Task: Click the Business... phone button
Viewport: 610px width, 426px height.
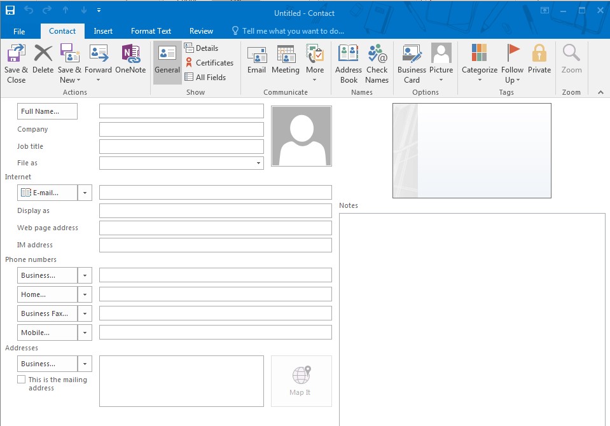Action: (47, 275)
